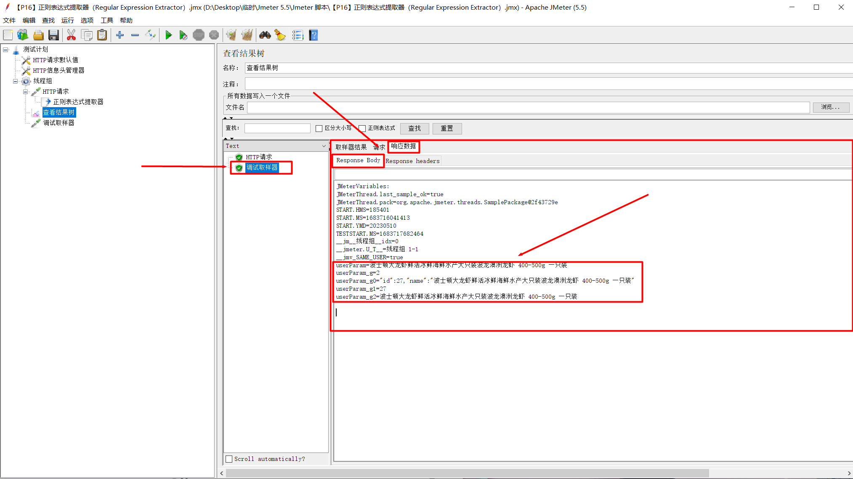Collapse the 线程组 tree node
Image resolution: width=853 pixels, height=479 pixels.
tap(16, 81)
